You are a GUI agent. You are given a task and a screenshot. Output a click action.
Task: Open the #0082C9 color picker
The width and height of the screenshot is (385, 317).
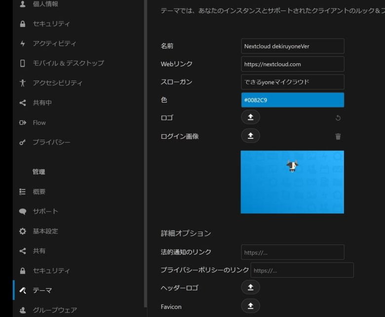point(293,100)
